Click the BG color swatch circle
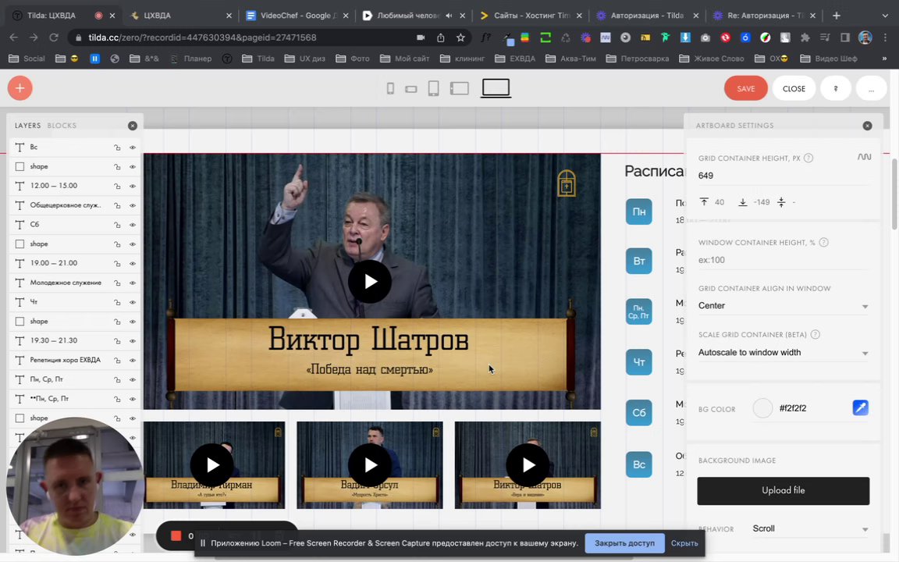Viewport: 899px width, 562px height. point(762,408)
